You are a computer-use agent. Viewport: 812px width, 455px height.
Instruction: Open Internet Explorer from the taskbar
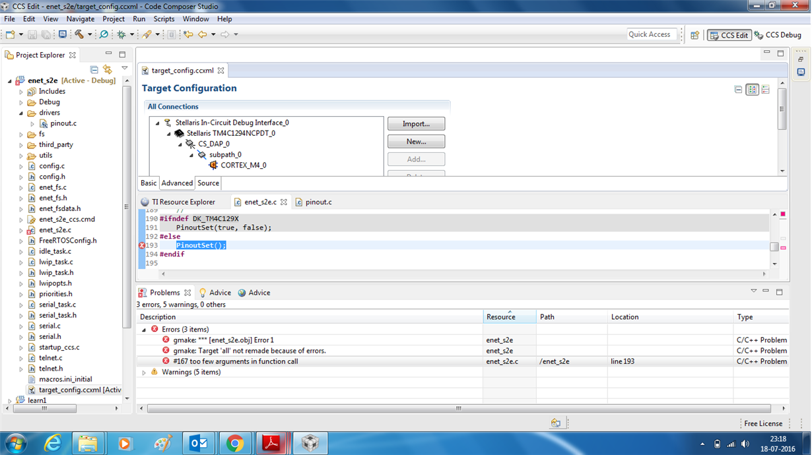click(x=52, y=443)
